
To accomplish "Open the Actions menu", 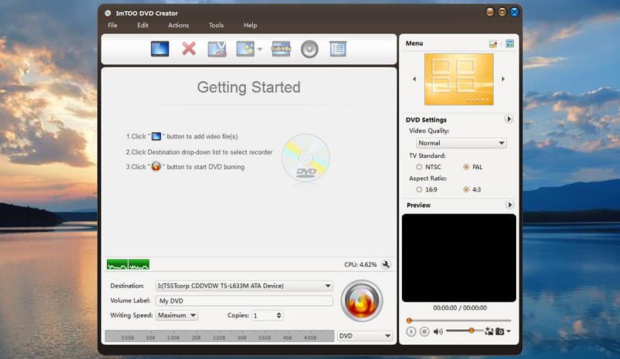I will 178,25.
